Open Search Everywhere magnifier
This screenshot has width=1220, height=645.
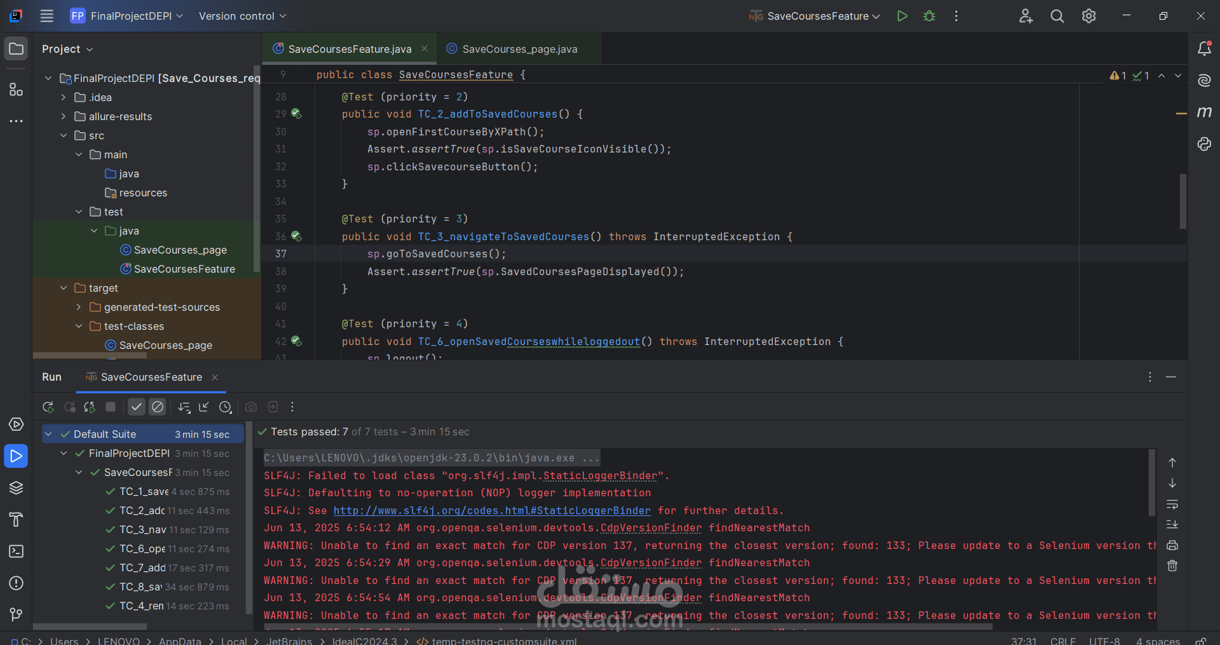[x=1057, y=16]
